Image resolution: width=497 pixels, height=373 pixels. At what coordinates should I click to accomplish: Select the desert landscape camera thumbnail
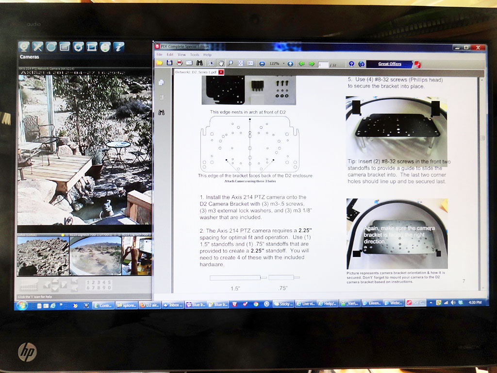[x=95, y=255]
